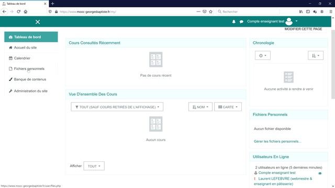Click the tracking protection shield icon
Viewport: 335px width, 188px height.
(x=50, y=11)
